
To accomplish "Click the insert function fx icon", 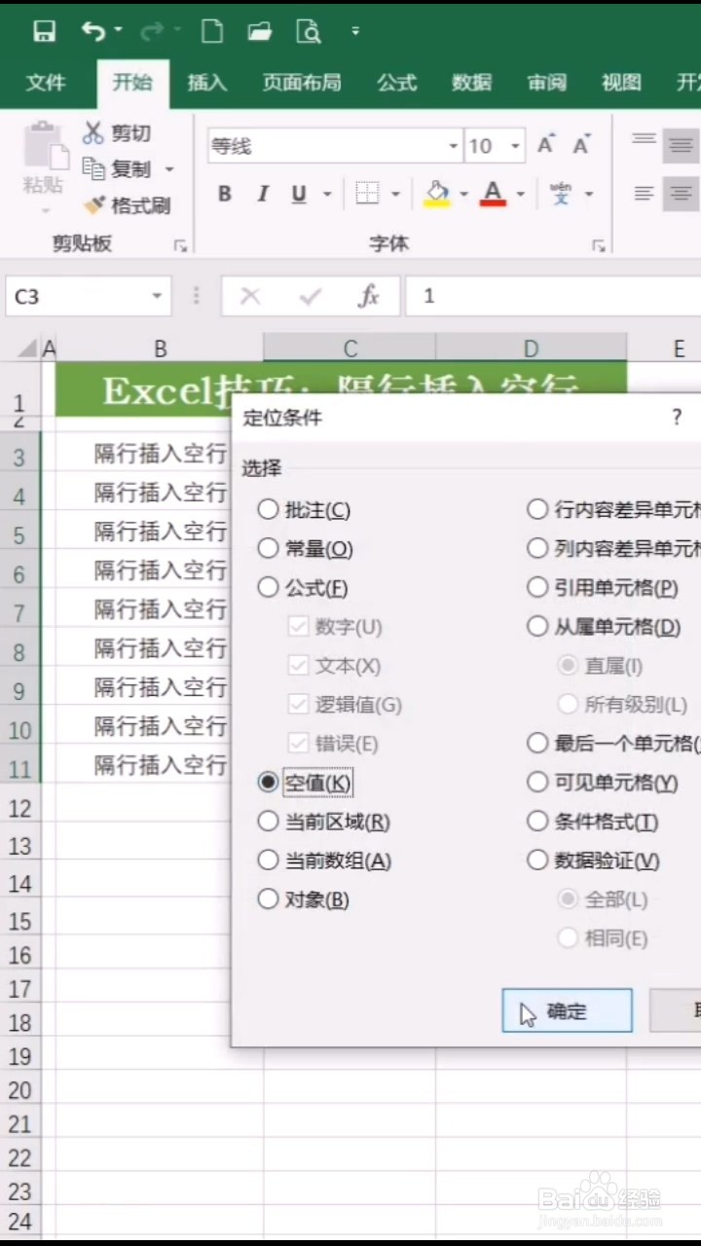I will 368,297.
